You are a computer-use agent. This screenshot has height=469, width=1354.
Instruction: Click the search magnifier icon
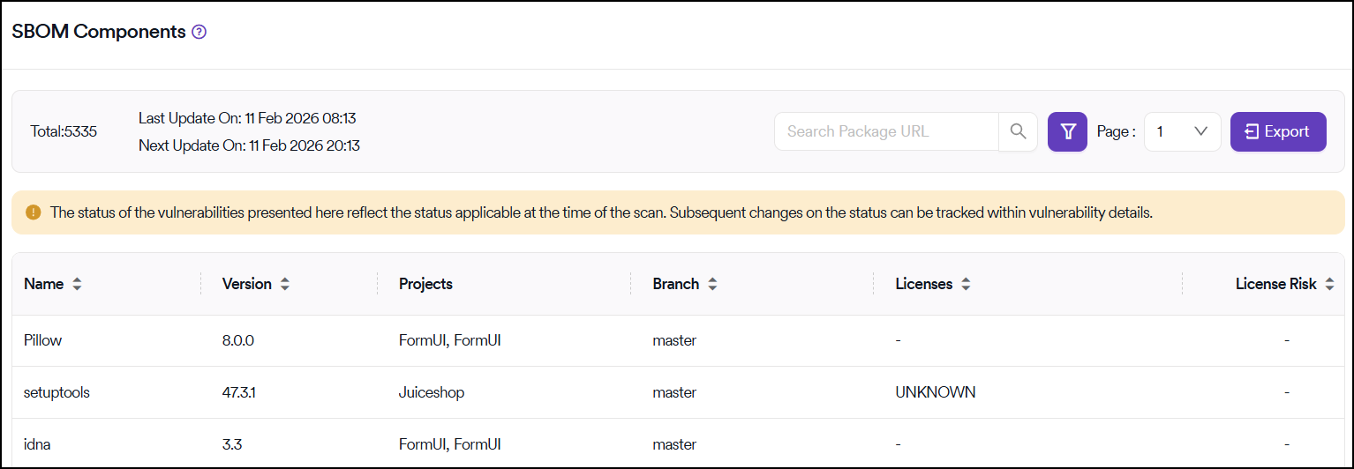pyautogui.click(x=1018, y=131)
